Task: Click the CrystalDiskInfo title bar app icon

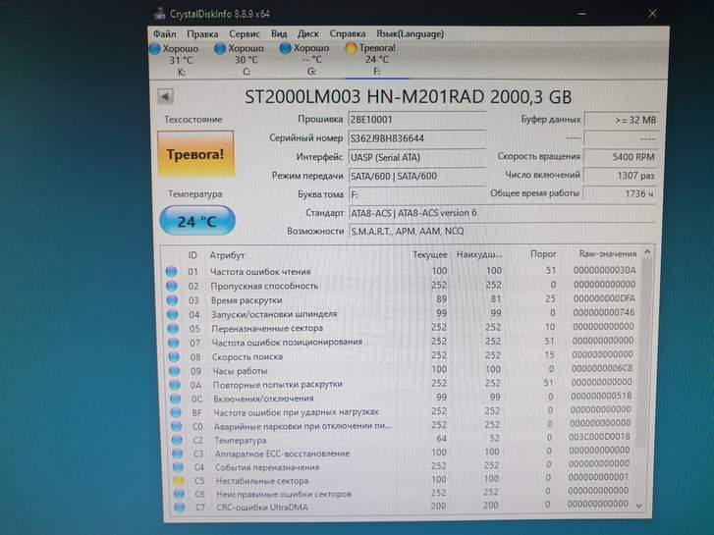Action: 159,14
